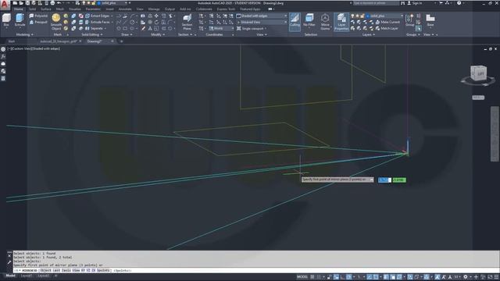Image resolution: width=500 pixels, height=281 pixels.
Task: Open workspace switching gear icon
Action: coord(466,277)
